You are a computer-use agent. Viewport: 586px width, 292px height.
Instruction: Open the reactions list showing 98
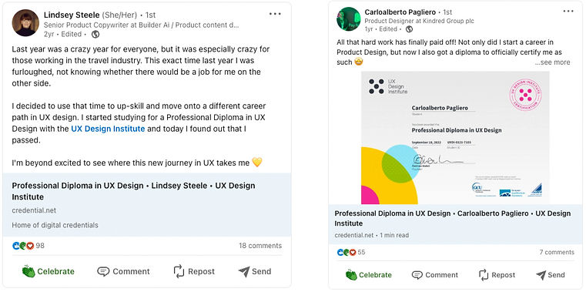[28, 246]
